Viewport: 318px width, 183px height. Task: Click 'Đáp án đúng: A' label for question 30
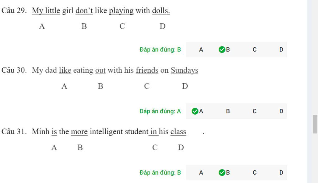(160, 111)
